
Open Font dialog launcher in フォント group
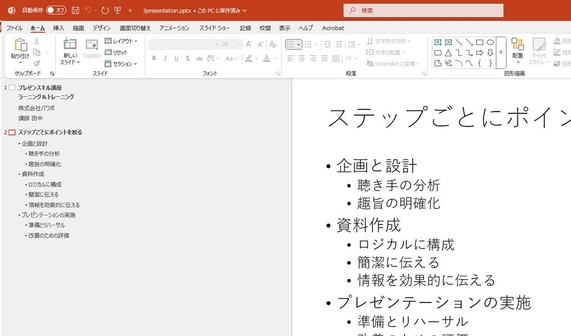(x=278, y=73)
